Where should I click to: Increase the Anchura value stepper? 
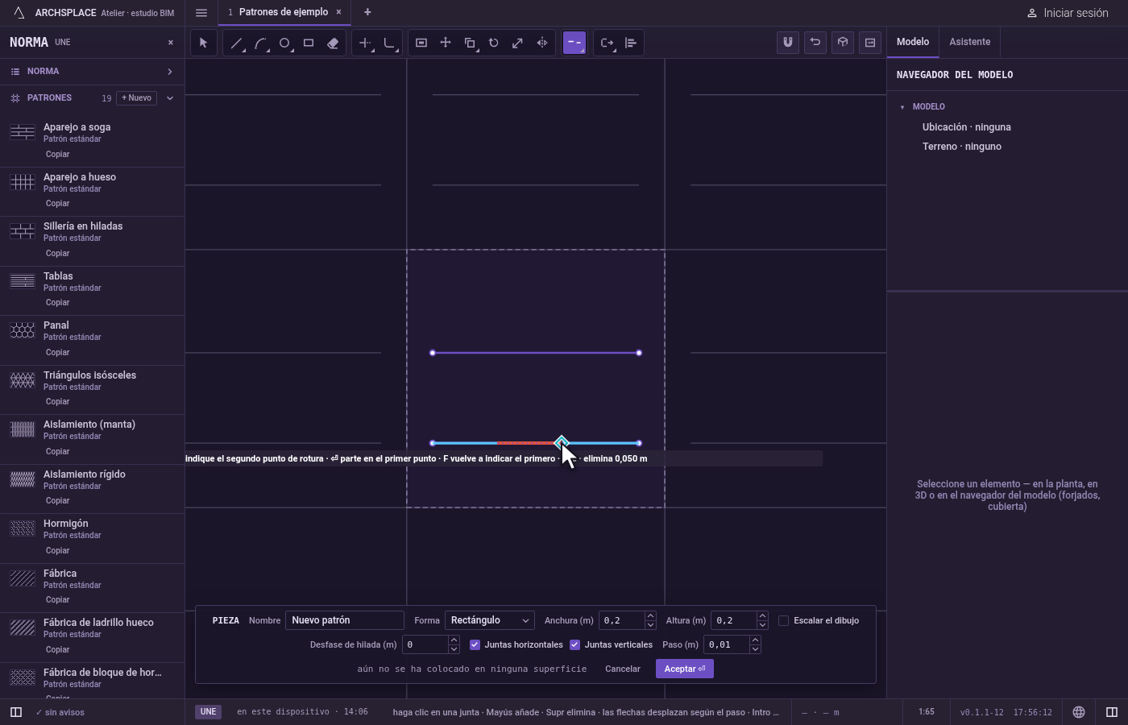650,616
